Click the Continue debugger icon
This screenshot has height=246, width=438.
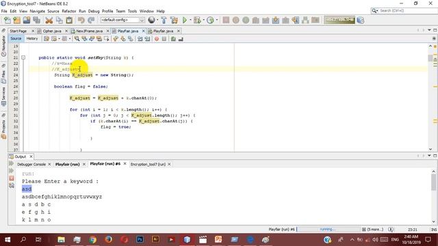[246, 20]
